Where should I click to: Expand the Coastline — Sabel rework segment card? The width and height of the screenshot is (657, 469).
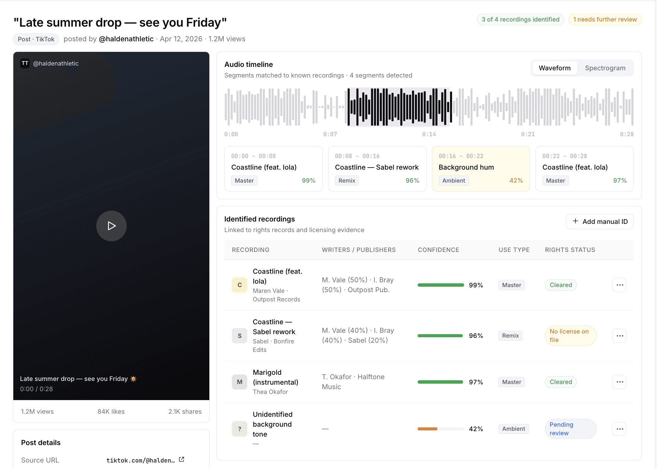(x=377, y=169)
